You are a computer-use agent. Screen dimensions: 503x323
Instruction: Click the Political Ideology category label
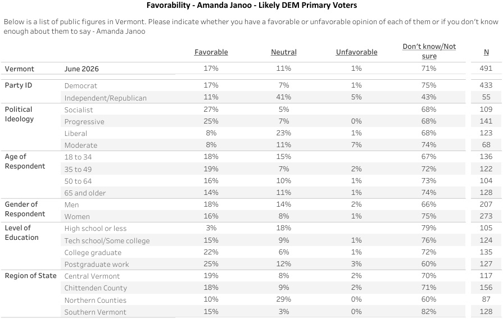coord(19,114)
